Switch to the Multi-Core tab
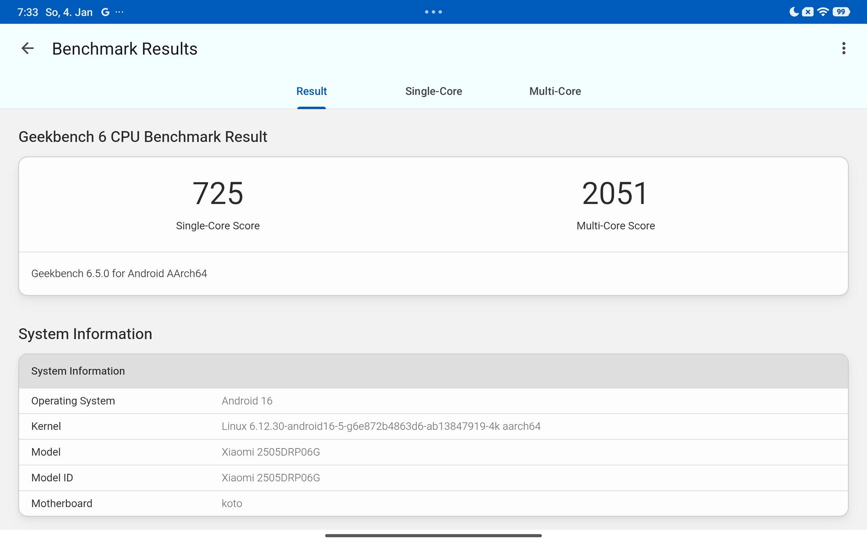 555,91
